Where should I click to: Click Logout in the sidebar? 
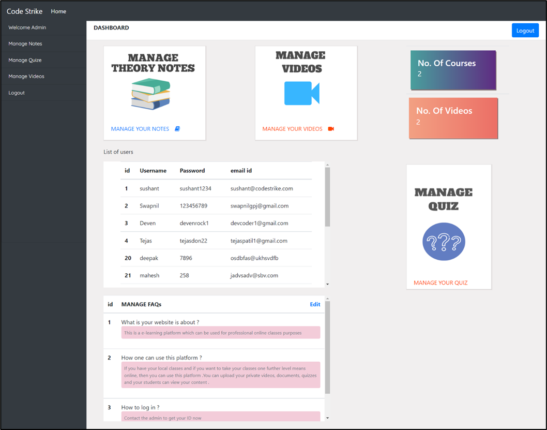point(16,93)
